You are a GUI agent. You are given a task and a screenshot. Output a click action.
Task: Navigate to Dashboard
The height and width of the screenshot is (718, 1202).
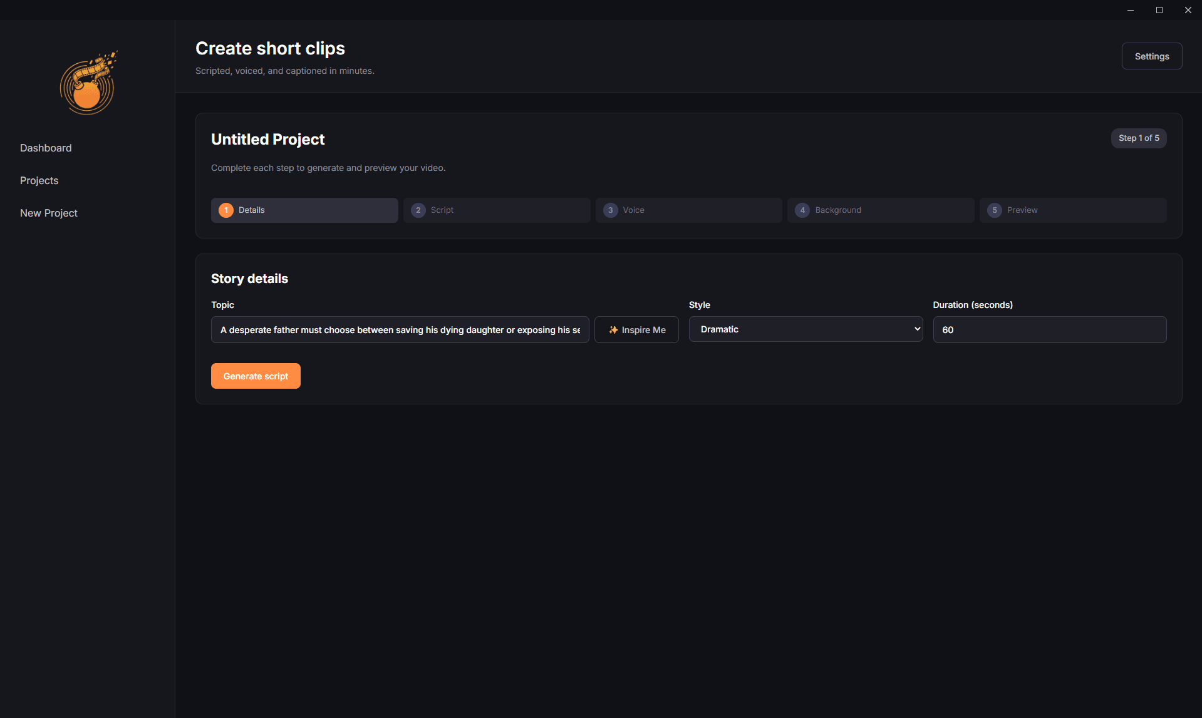tap(46, 148)
